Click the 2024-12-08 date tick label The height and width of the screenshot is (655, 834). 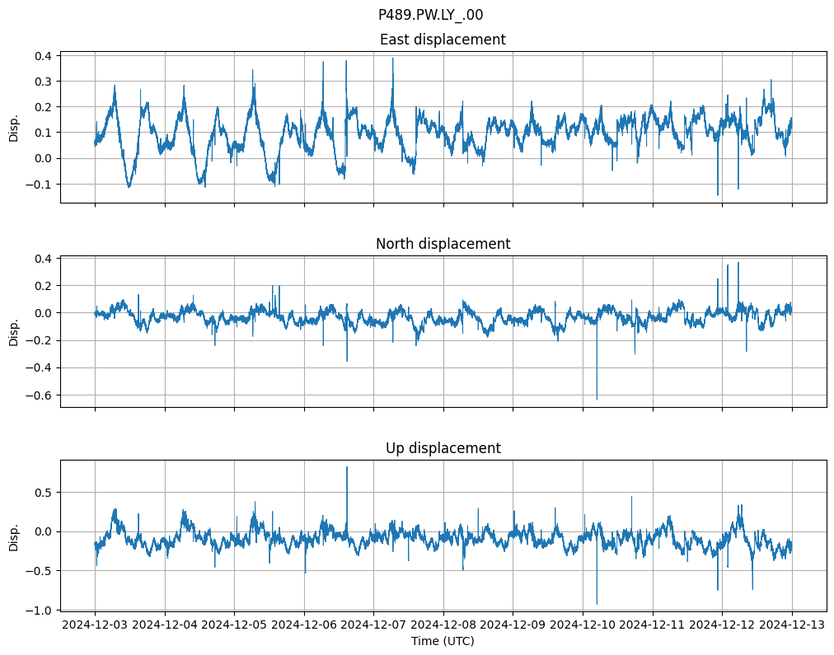(443, 625)
